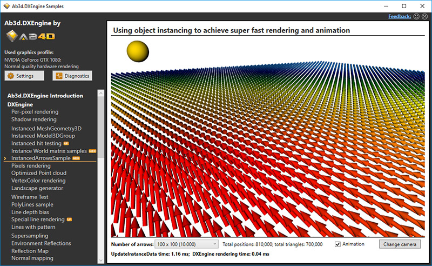Open Settings with the gear button
Screen dimensions: 432x266
pos(24,76)
